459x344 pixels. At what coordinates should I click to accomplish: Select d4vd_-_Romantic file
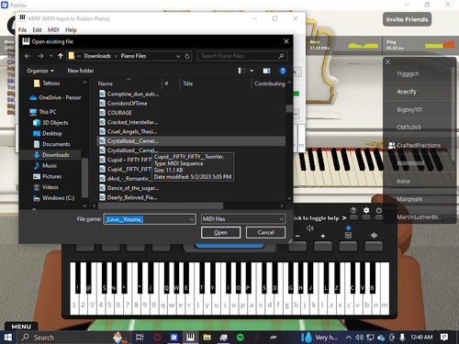click(125, 178)
